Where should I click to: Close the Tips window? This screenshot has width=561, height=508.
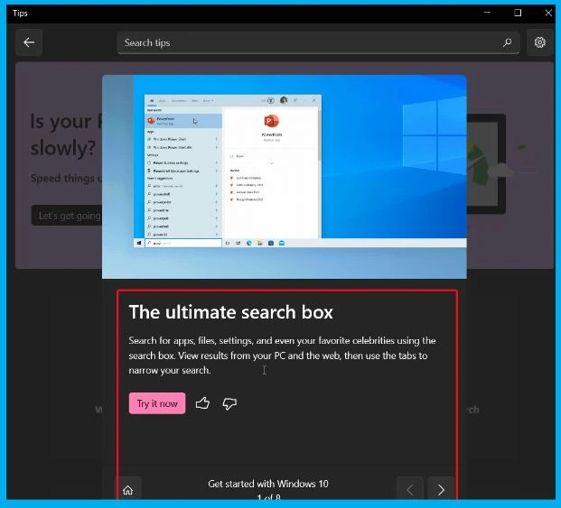pos(548,13)
